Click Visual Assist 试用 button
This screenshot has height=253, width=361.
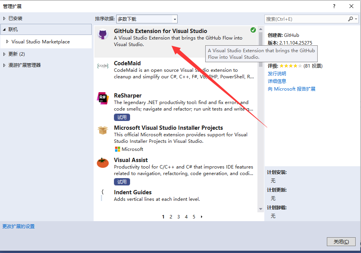(x=122, y=182)
